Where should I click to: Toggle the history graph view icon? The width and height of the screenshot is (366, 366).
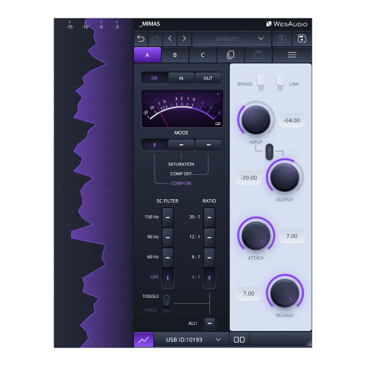point(143,340)
